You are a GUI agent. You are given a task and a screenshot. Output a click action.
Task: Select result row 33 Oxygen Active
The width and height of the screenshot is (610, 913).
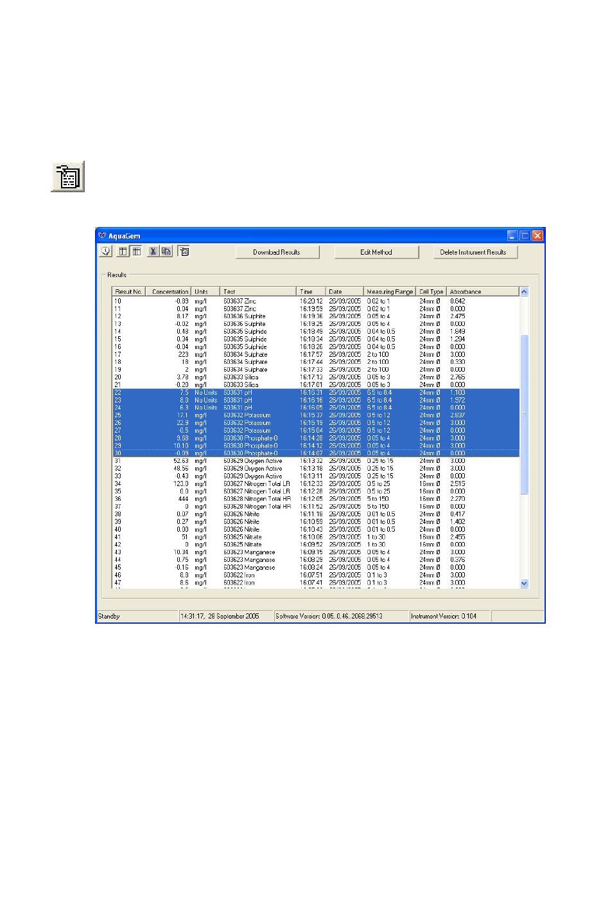point(315,476)
